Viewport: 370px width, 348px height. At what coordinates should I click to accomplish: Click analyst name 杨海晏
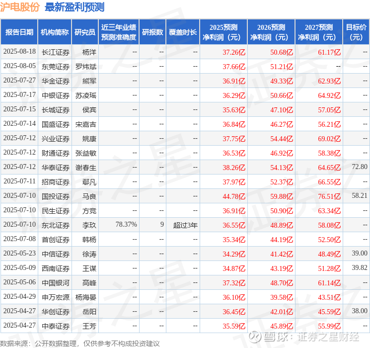pyautogui.click(x=85, y=297)
